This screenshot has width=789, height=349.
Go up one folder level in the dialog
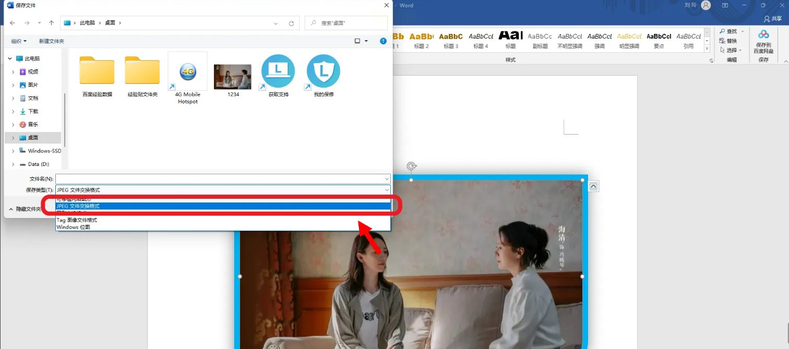point(51,23)
